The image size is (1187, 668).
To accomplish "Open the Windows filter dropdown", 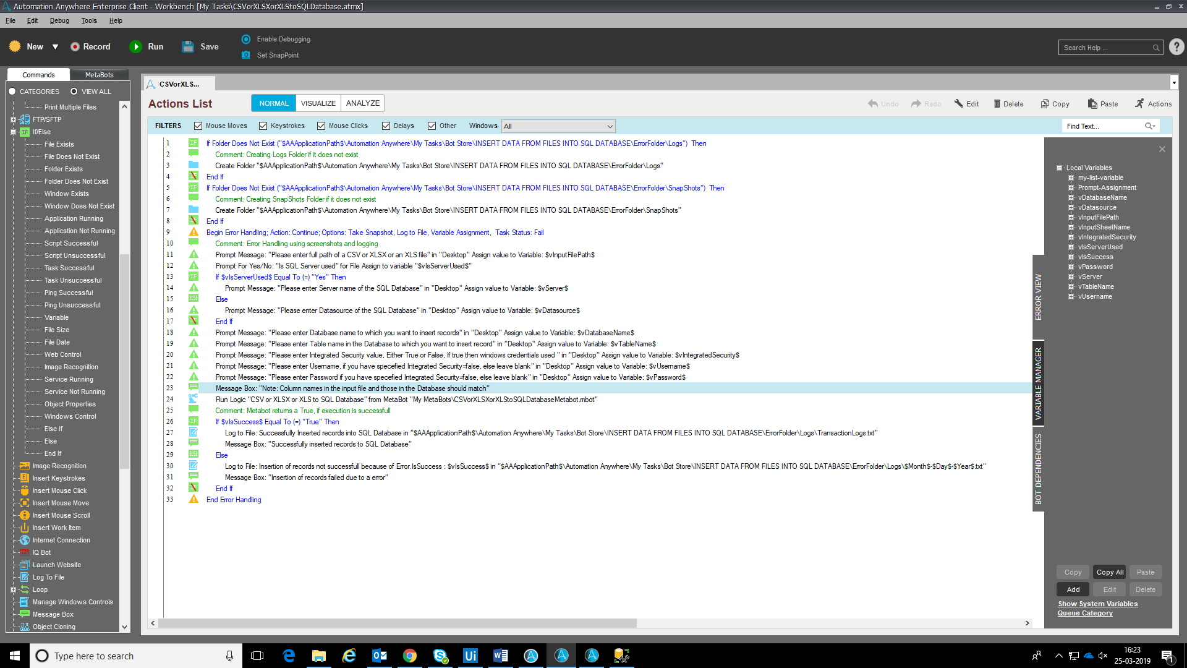I will tap(610, 126).
